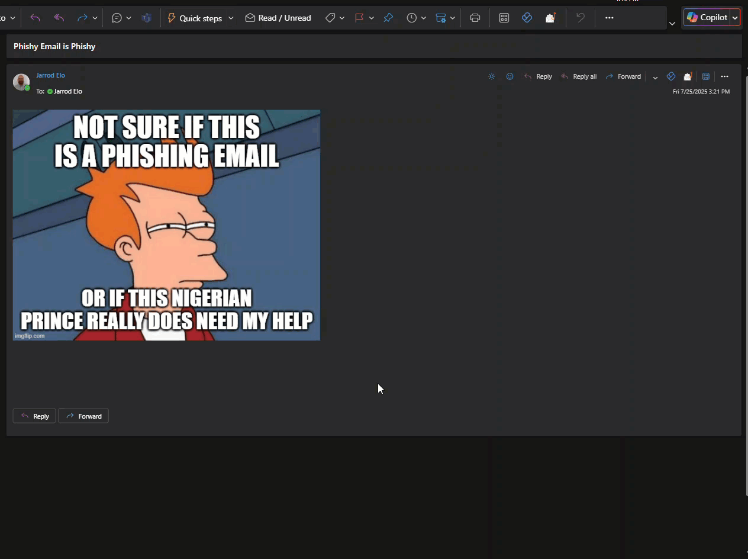
Task: Print the email with the printer icon
Action: [475, 18]
